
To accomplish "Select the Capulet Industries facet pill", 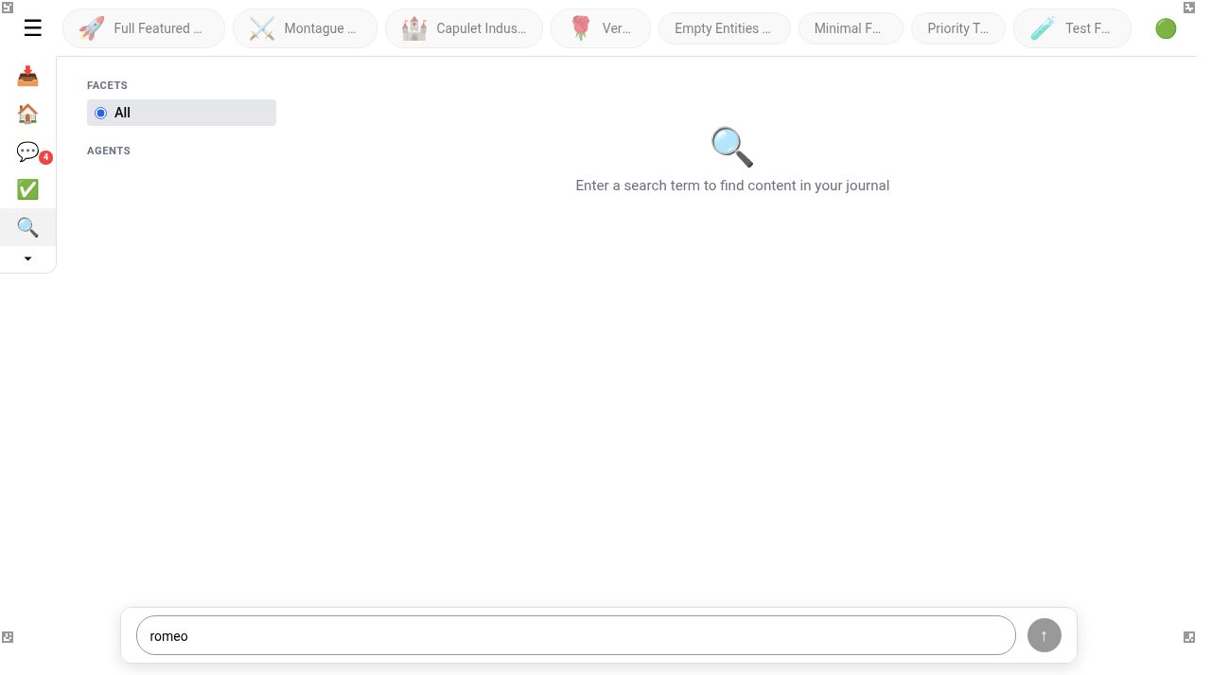I will pos(464,28).
